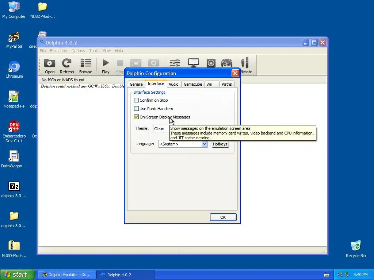This screenshot has height=280, width=374.
Task: Open the Tools menu
Action: coord(94,51)
